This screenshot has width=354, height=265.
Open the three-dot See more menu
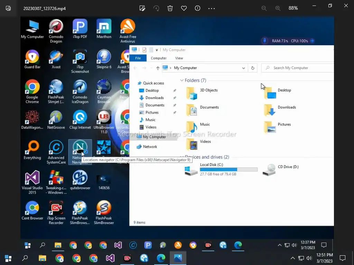[x=212, y=8]
